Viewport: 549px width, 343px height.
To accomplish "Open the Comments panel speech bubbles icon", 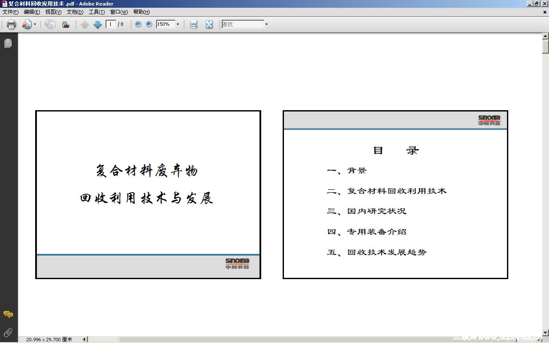I will coord(8,315).
